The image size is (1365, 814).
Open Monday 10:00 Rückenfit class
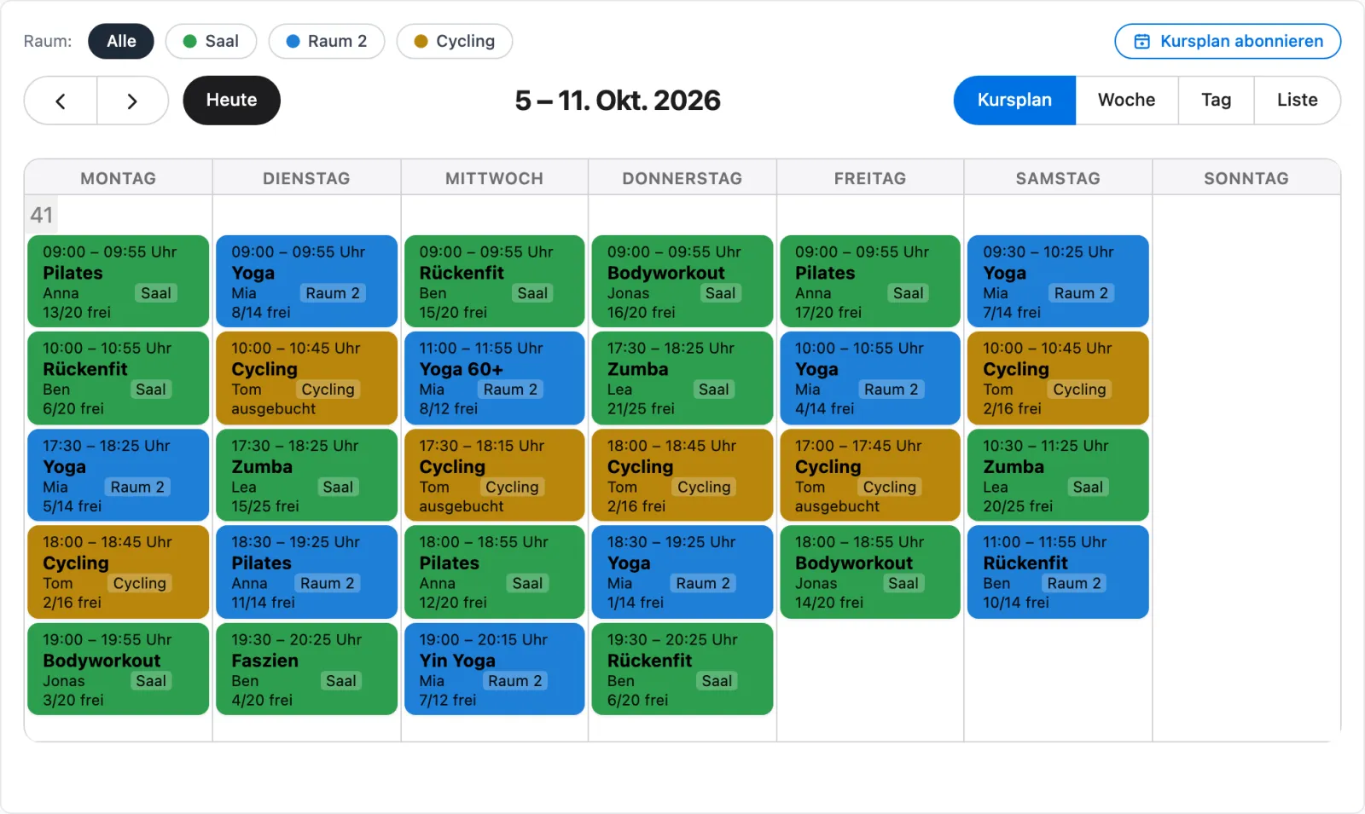tap(119, 378)
